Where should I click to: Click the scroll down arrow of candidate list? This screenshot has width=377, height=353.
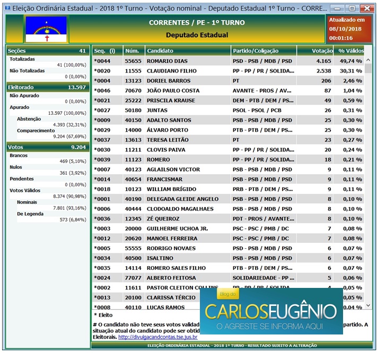pyautogui.click(x=368, y=305)
